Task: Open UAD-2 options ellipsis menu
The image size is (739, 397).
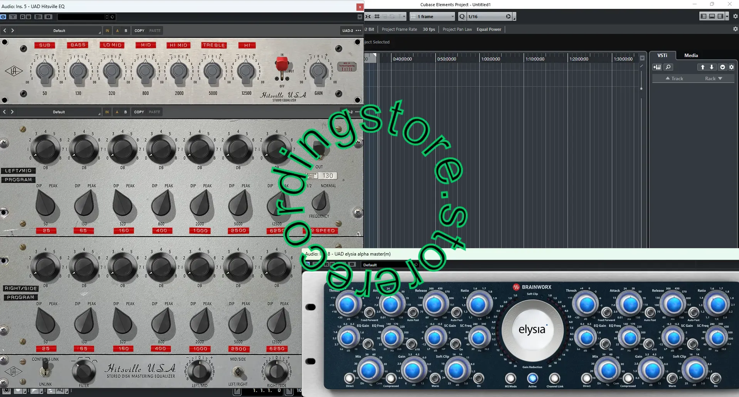Action: (x=358, y=30)
